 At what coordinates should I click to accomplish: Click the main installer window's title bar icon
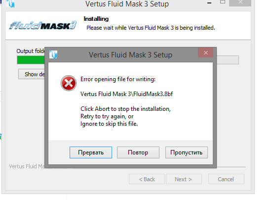click(x=10, y=3)
